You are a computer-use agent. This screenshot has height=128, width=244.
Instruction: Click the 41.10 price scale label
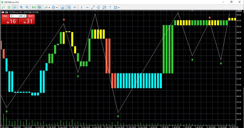[239, 84]
